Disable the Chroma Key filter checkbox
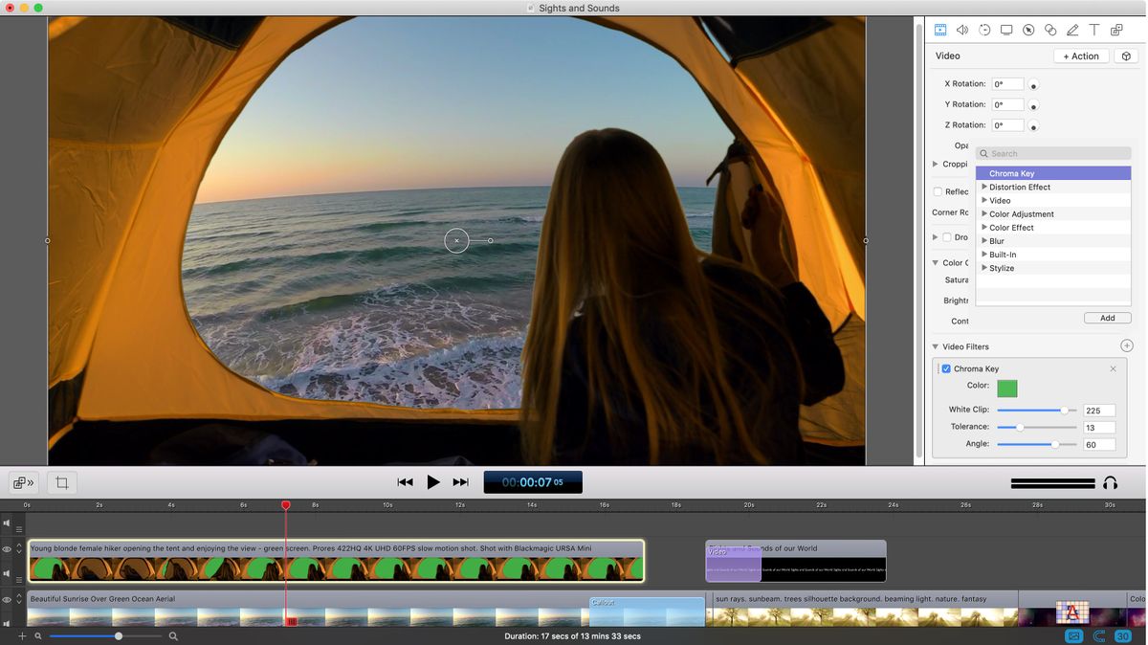 pos(946,369)
